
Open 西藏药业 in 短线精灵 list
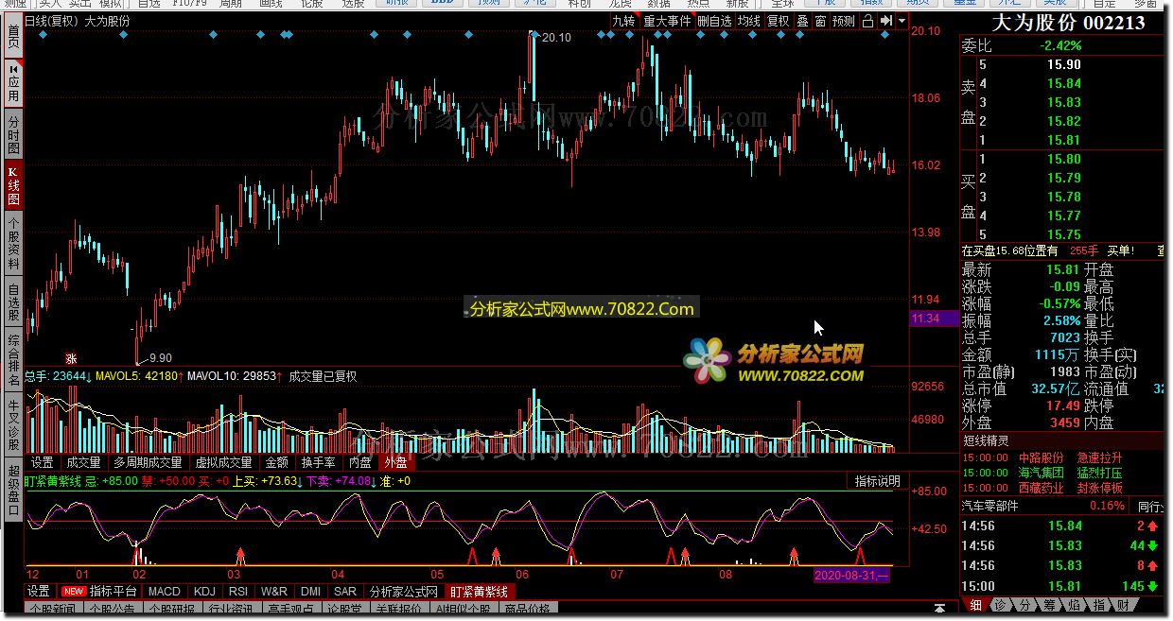point(1042,488)
